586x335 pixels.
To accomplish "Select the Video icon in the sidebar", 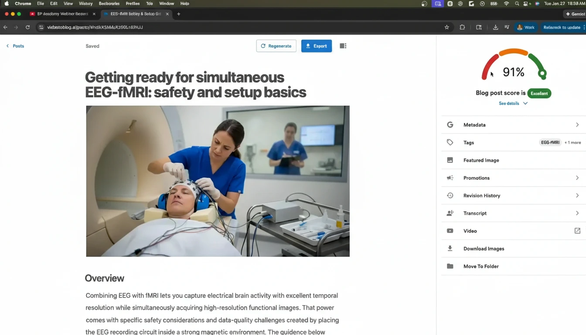I will pos(450,231).
